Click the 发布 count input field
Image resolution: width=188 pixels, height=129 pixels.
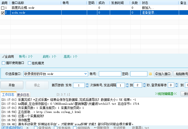79,85
